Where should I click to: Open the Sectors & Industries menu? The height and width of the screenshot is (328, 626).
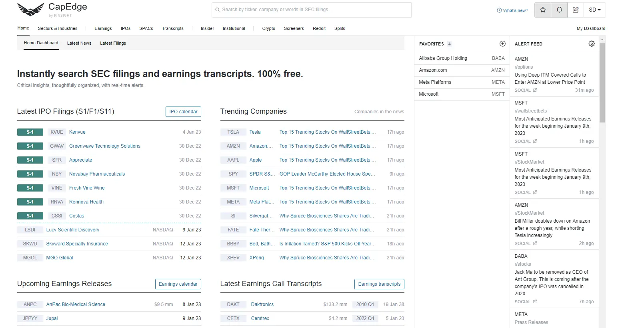tap(58, 28)
